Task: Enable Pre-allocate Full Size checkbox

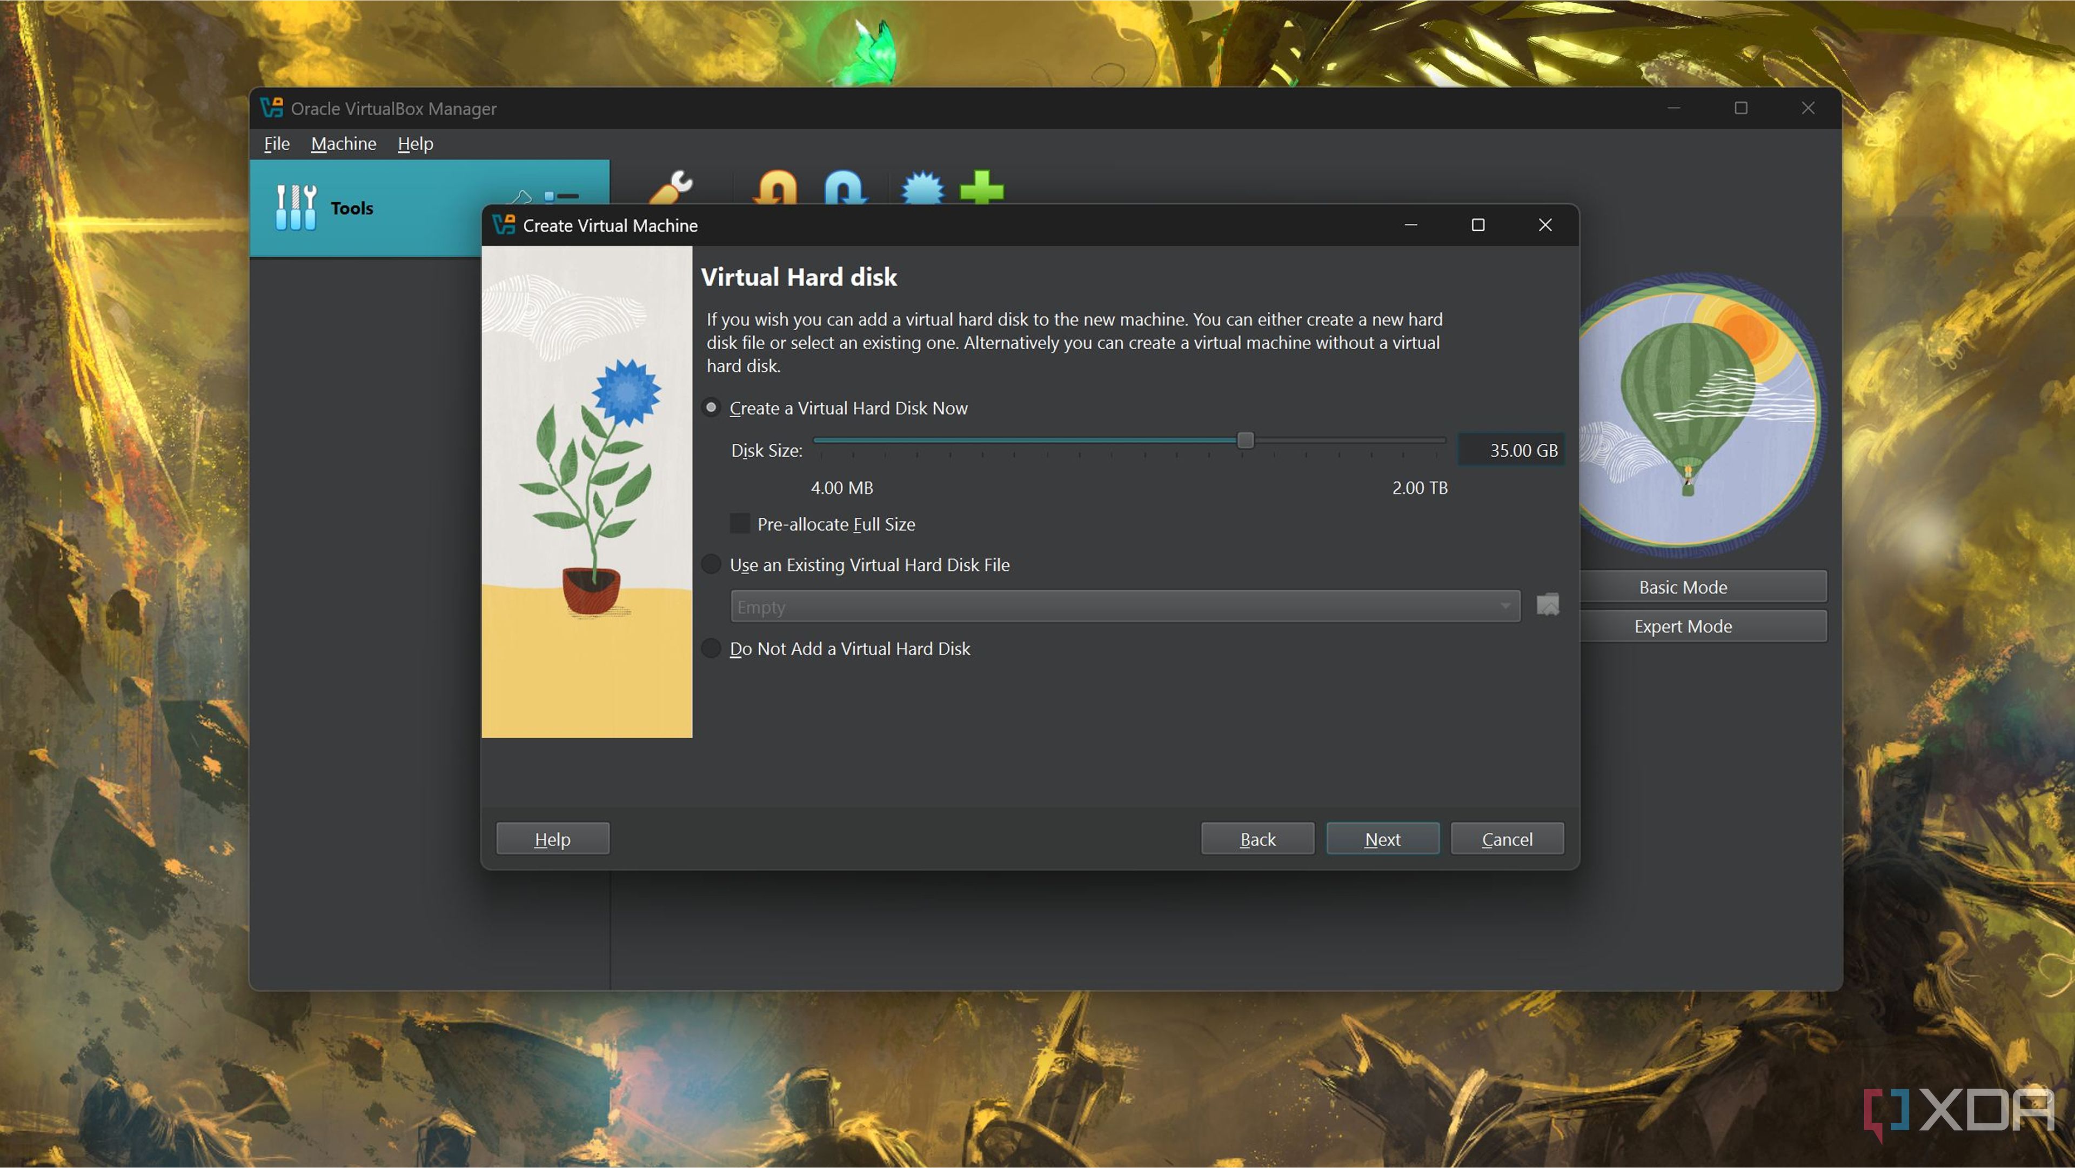Action: pyautogui.click(x=739, y=524)
